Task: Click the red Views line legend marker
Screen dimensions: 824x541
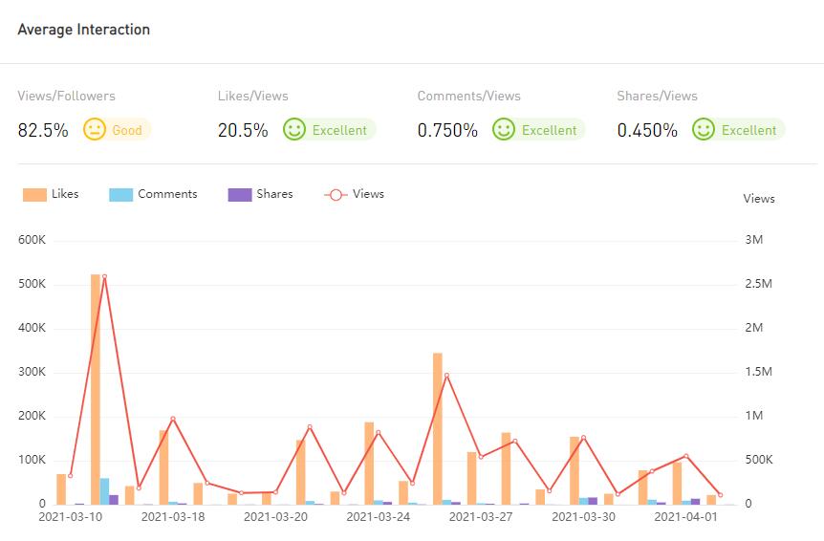Action: [336, 194]
